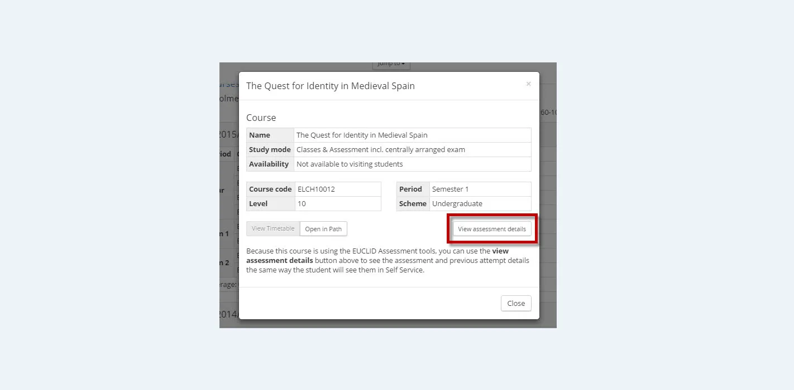Click the "Course" section heading
The height and width of the screenshot is (390, 794).
(x=261, y=118)
